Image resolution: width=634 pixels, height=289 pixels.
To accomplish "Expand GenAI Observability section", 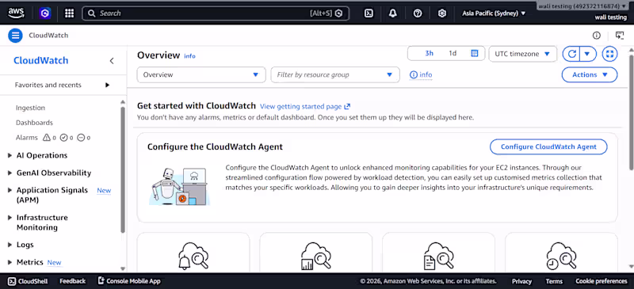I will 10,173.
